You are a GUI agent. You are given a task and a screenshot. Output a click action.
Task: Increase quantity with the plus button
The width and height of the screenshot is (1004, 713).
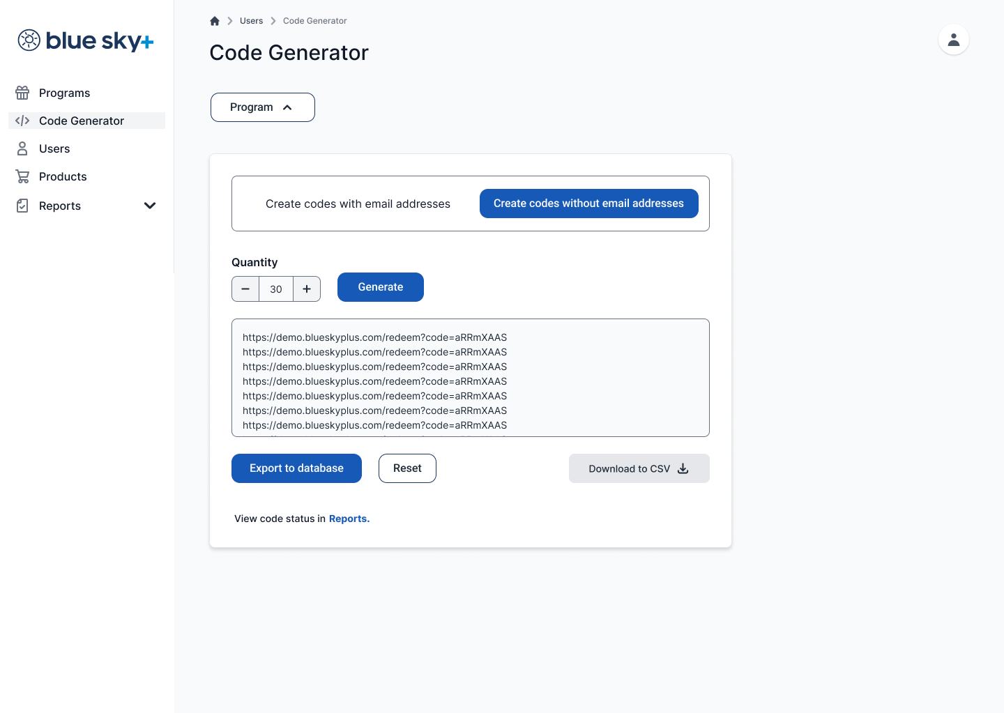click(307, 289)
